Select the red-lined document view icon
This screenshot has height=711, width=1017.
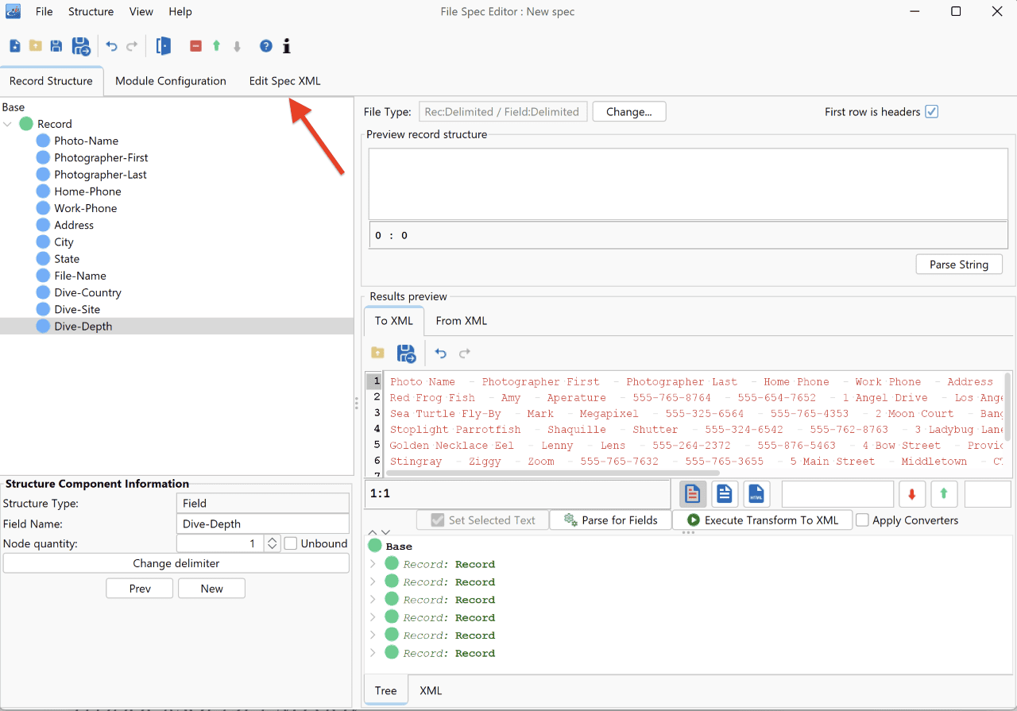[692, 494]
